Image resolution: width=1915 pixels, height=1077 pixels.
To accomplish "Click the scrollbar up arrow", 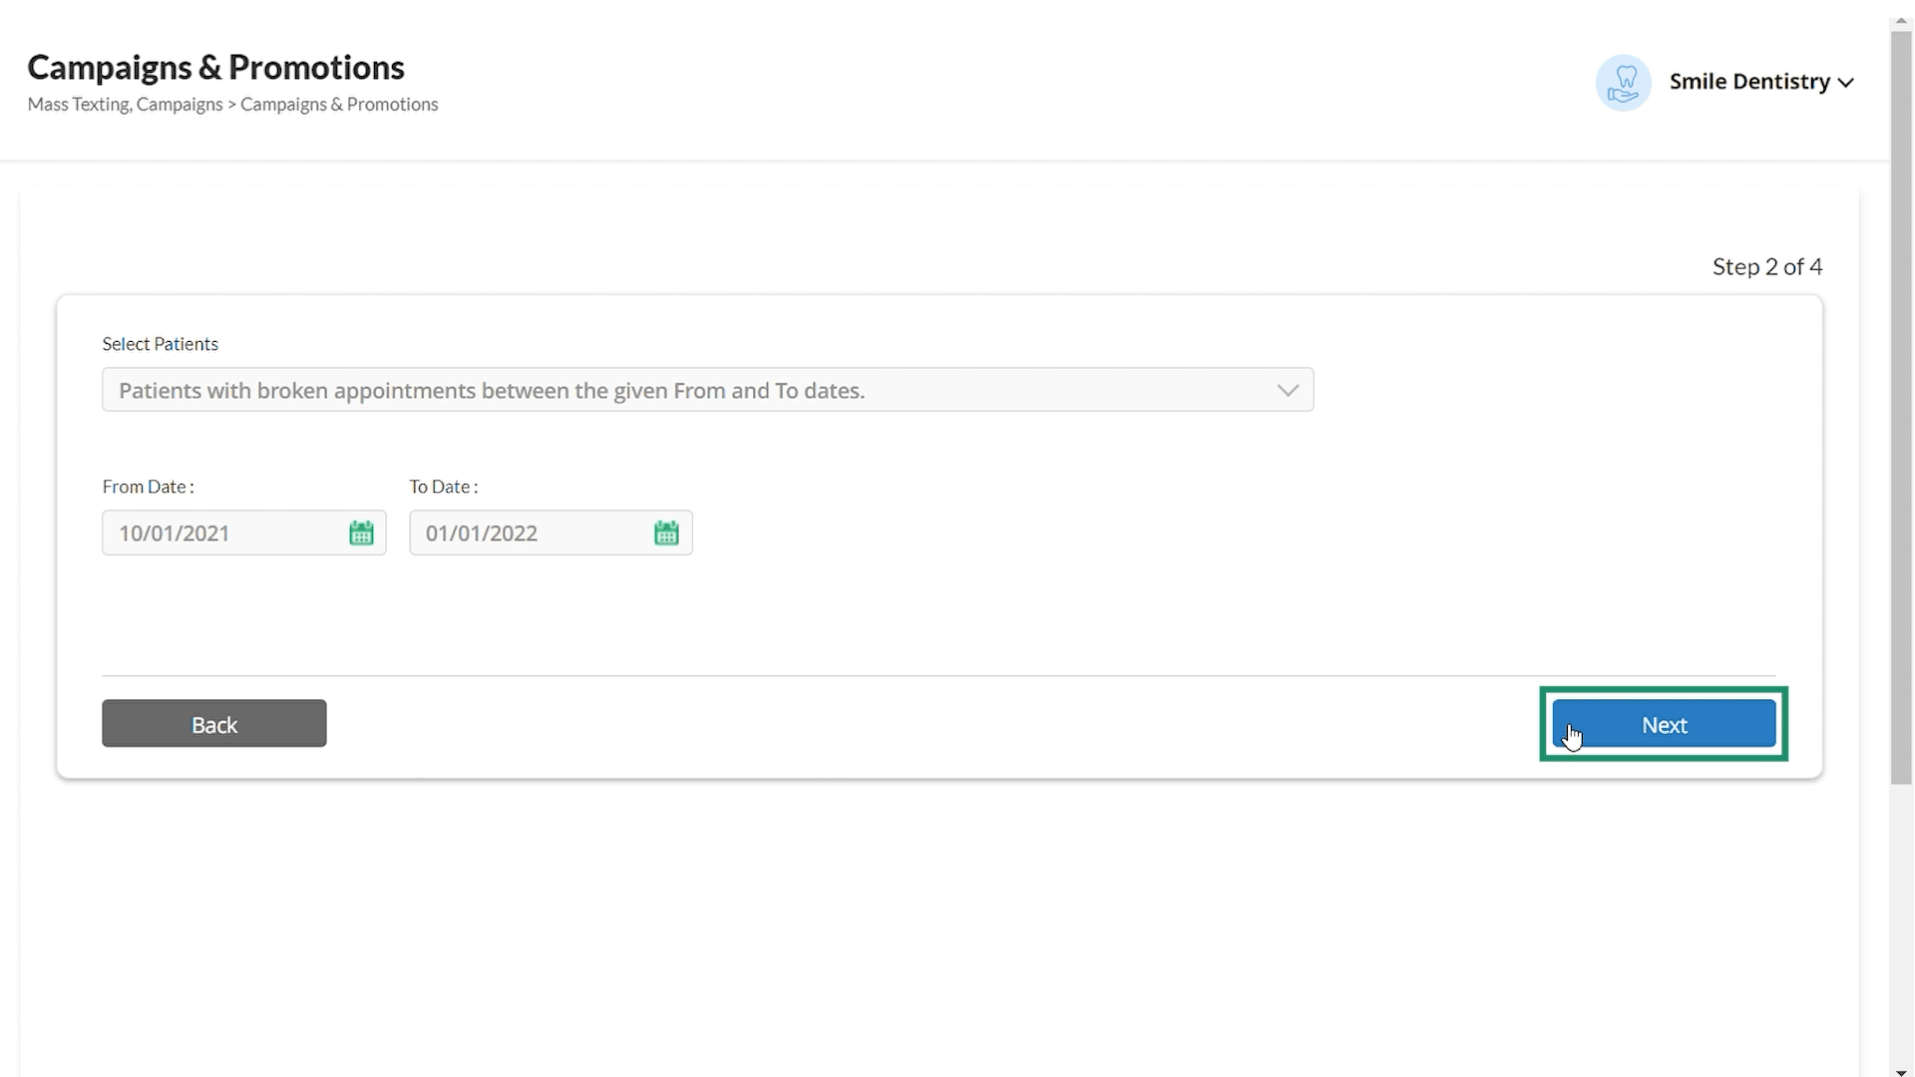I will tap(1901, 20).
